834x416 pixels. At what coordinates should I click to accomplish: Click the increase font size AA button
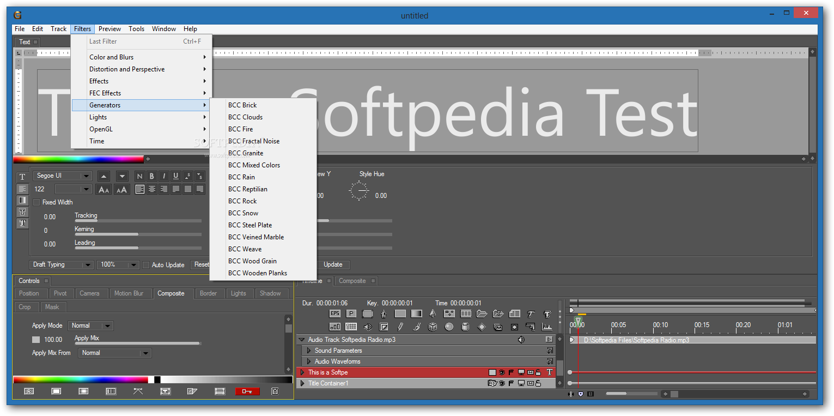pyautogui.click(x=121, y=189)
